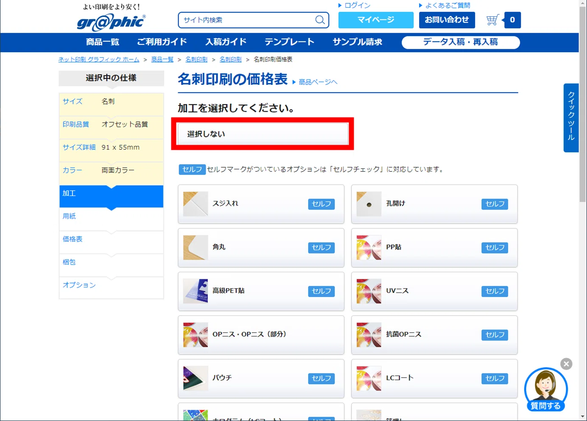
Task: Click the セルフ badge on UVニス
Action: pyautogui.click(x=495, y=291)
